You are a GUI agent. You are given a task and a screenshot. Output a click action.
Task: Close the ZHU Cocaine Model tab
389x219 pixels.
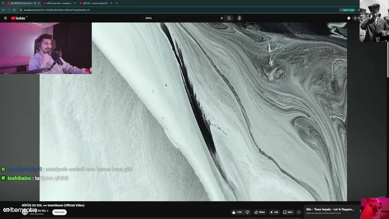point(111,3)
